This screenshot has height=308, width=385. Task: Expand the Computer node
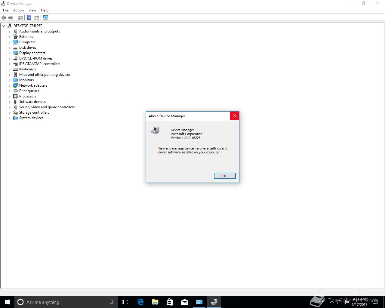[9, 42]
